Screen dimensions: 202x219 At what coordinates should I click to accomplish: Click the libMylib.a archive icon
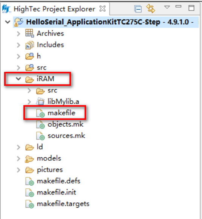pyautogui.click(x=40, y=101)
